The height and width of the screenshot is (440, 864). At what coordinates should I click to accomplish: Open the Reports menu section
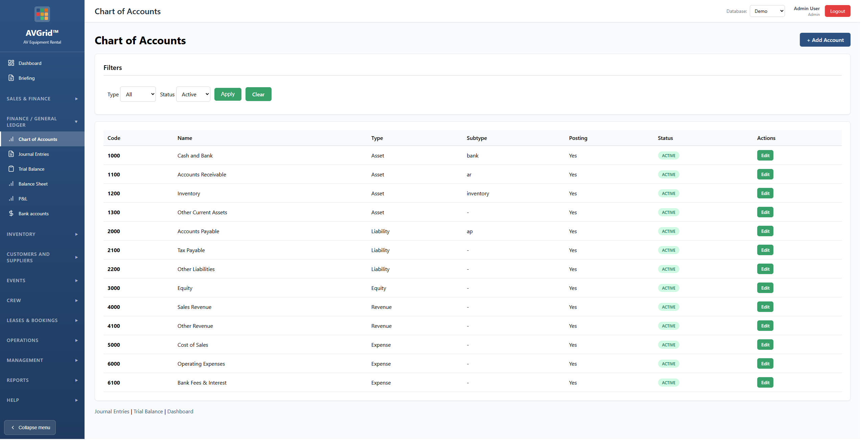[x=42, y=380]
